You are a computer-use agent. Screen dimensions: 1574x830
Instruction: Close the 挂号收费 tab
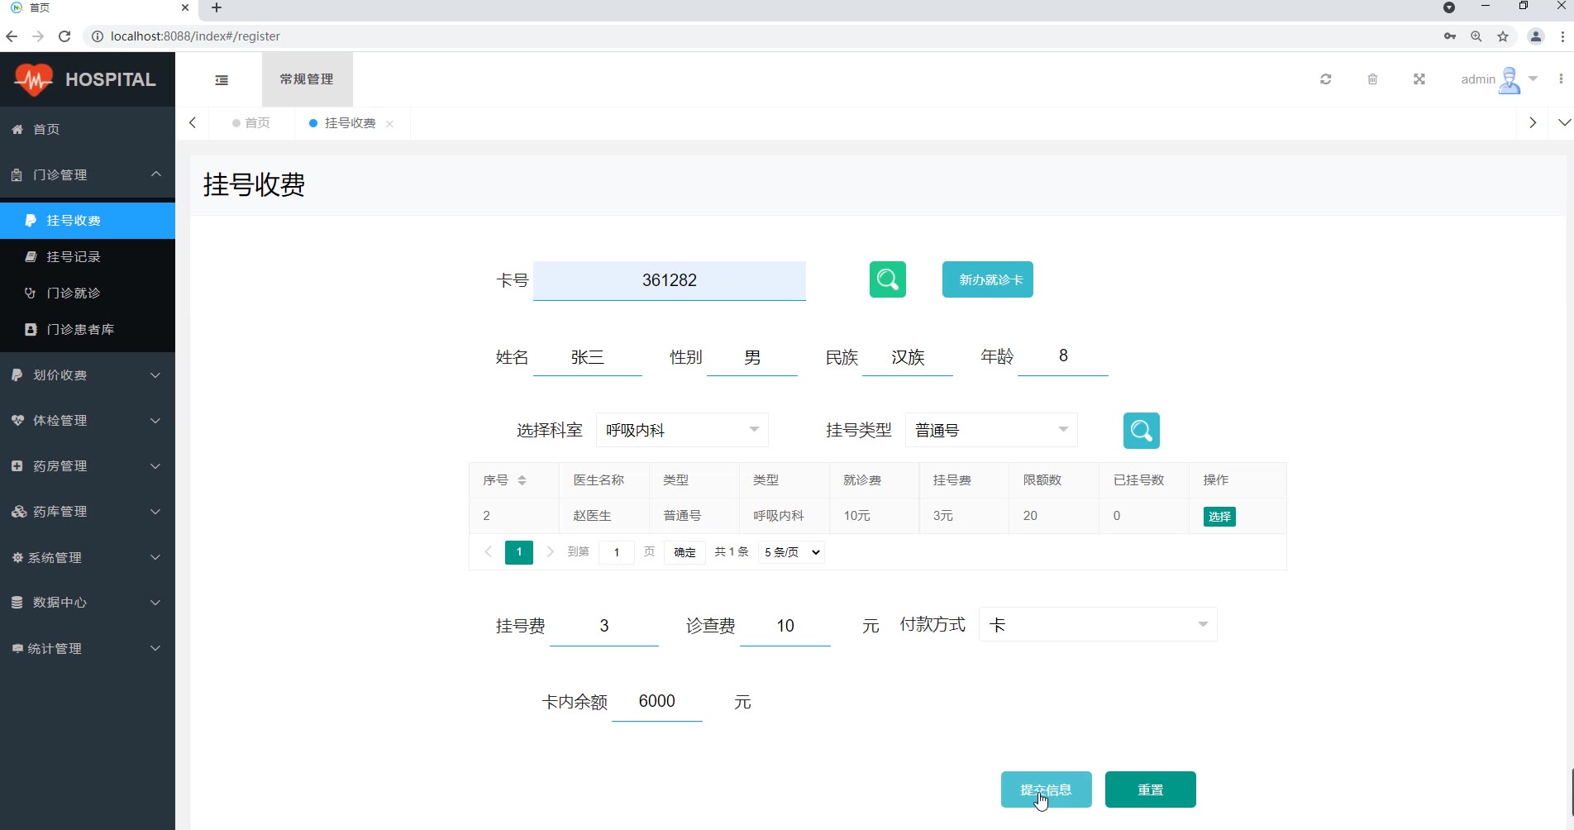tap(389, 124)
